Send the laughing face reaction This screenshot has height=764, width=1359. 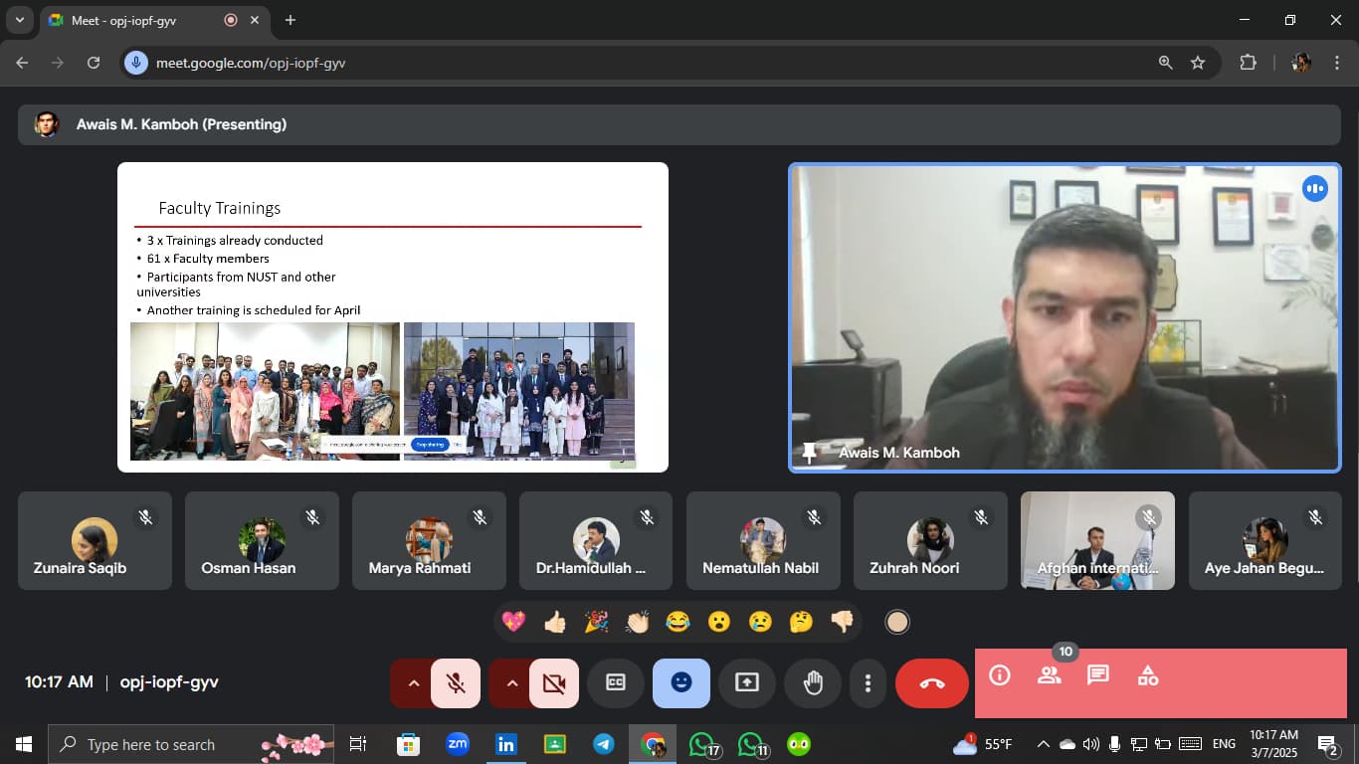(679, 622)
